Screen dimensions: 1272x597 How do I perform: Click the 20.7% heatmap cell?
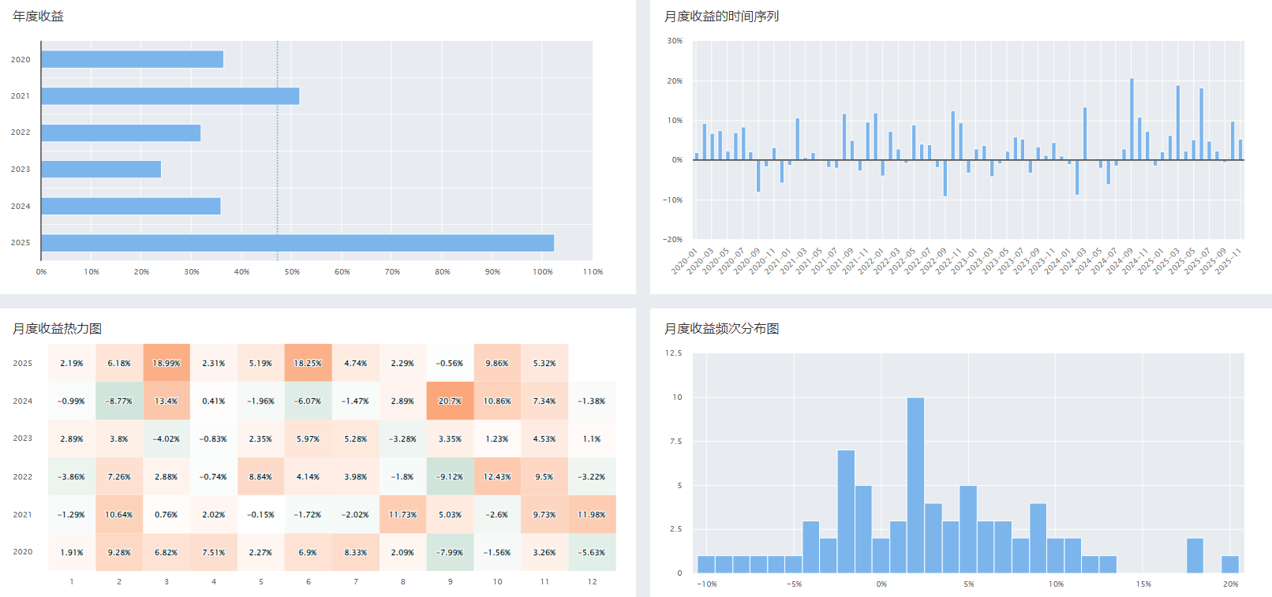450,401
